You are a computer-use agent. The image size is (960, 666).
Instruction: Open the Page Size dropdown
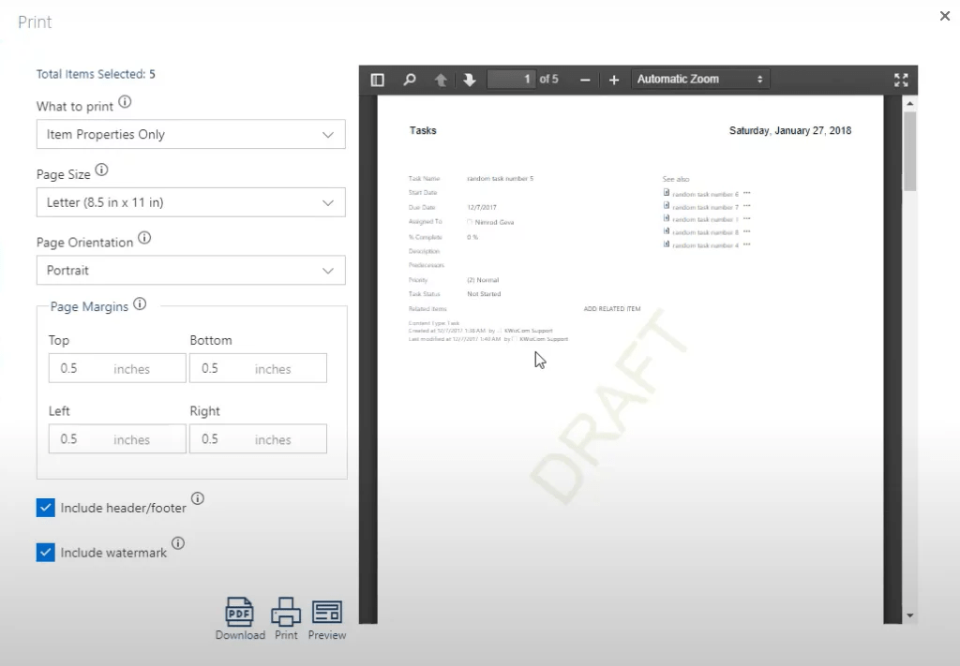pos(191,202)
